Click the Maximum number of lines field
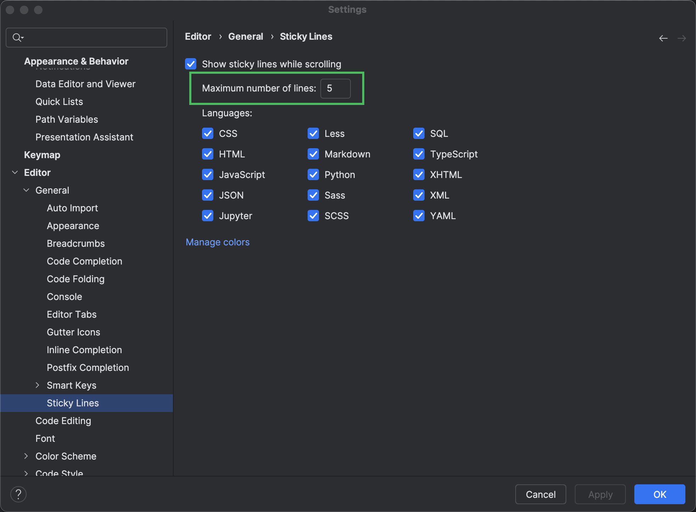The height and width of the screenshot is (512, 696). tap(335, 89)
